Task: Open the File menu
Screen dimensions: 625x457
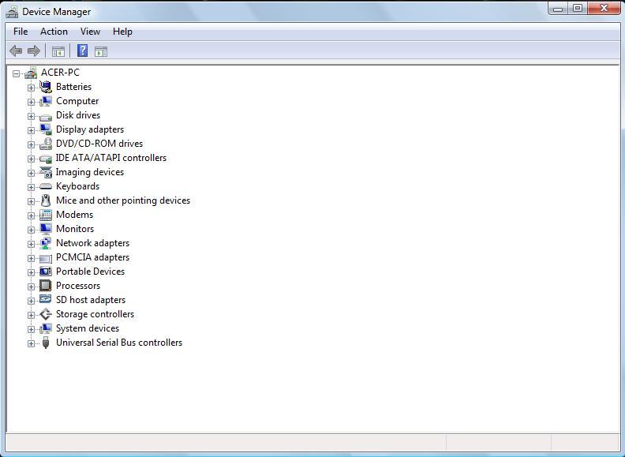Action: pyautogui.click(x=21, y=32)
